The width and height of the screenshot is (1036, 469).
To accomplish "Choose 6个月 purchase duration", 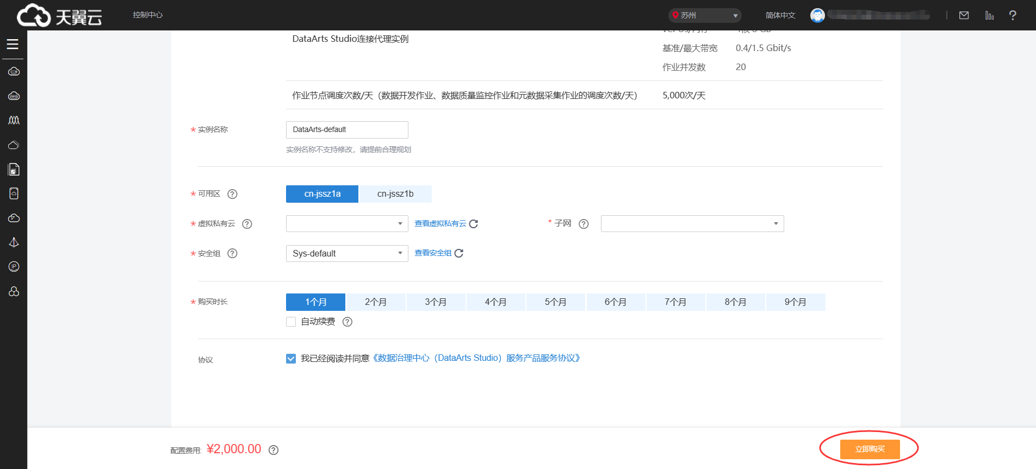I will tap(616, 302).
